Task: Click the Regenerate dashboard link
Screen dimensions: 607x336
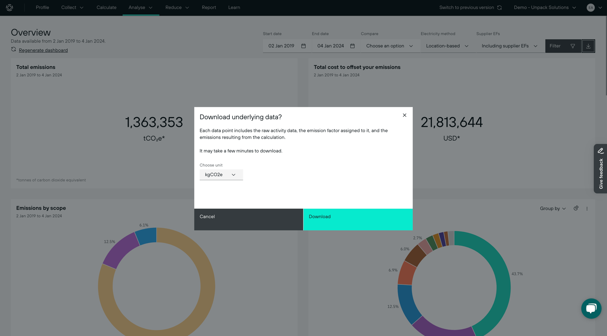Action: pyautogui.click(x=43, y=50)
